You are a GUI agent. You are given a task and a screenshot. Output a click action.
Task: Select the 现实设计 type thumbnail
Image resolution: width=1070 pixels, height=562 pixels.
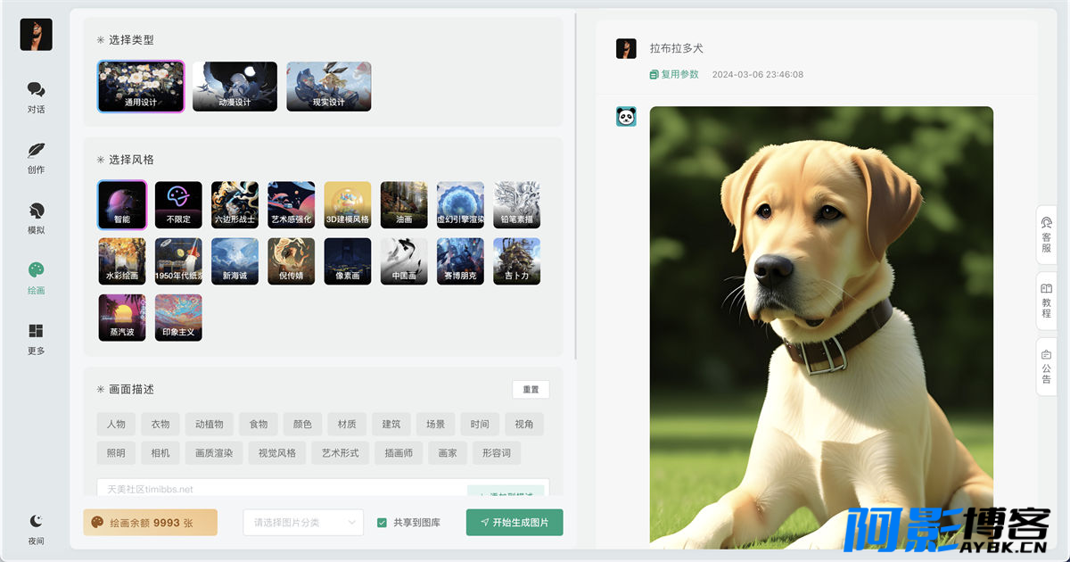pos(329,87)
